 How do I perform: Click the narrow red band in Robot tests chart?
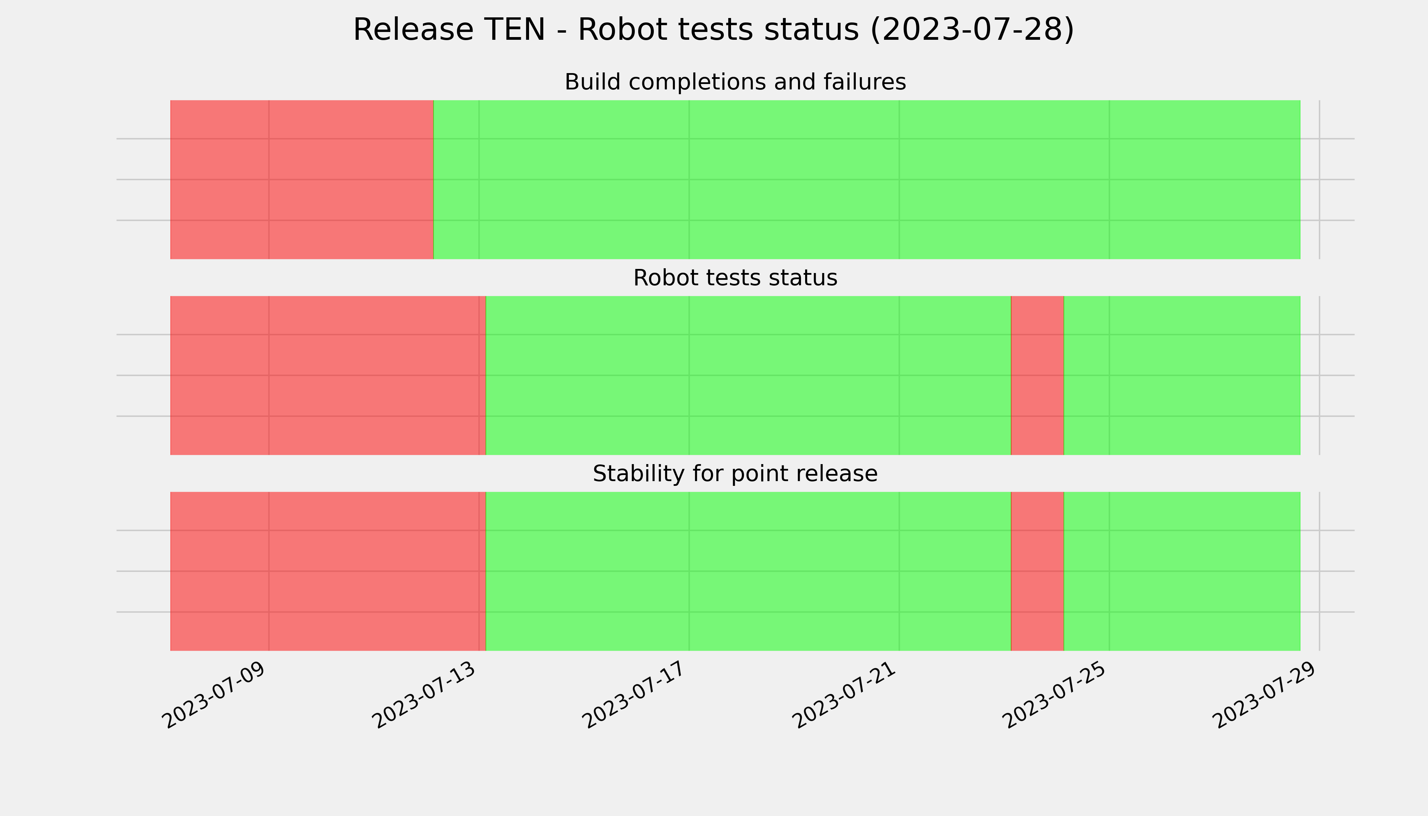point(1037,375)
